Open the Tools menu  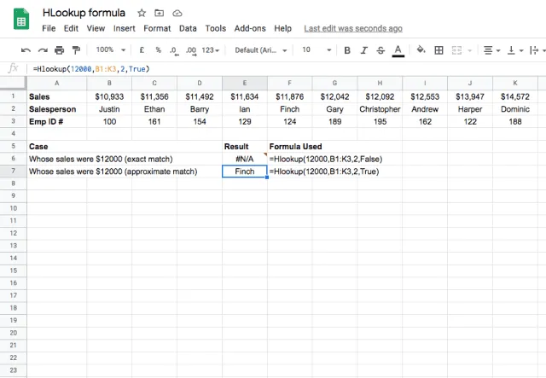click(x=216, y=28)
